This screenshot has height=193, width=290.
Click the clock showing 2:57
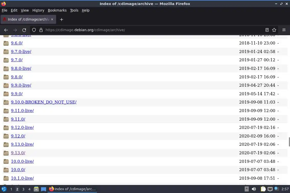point(285,189)
